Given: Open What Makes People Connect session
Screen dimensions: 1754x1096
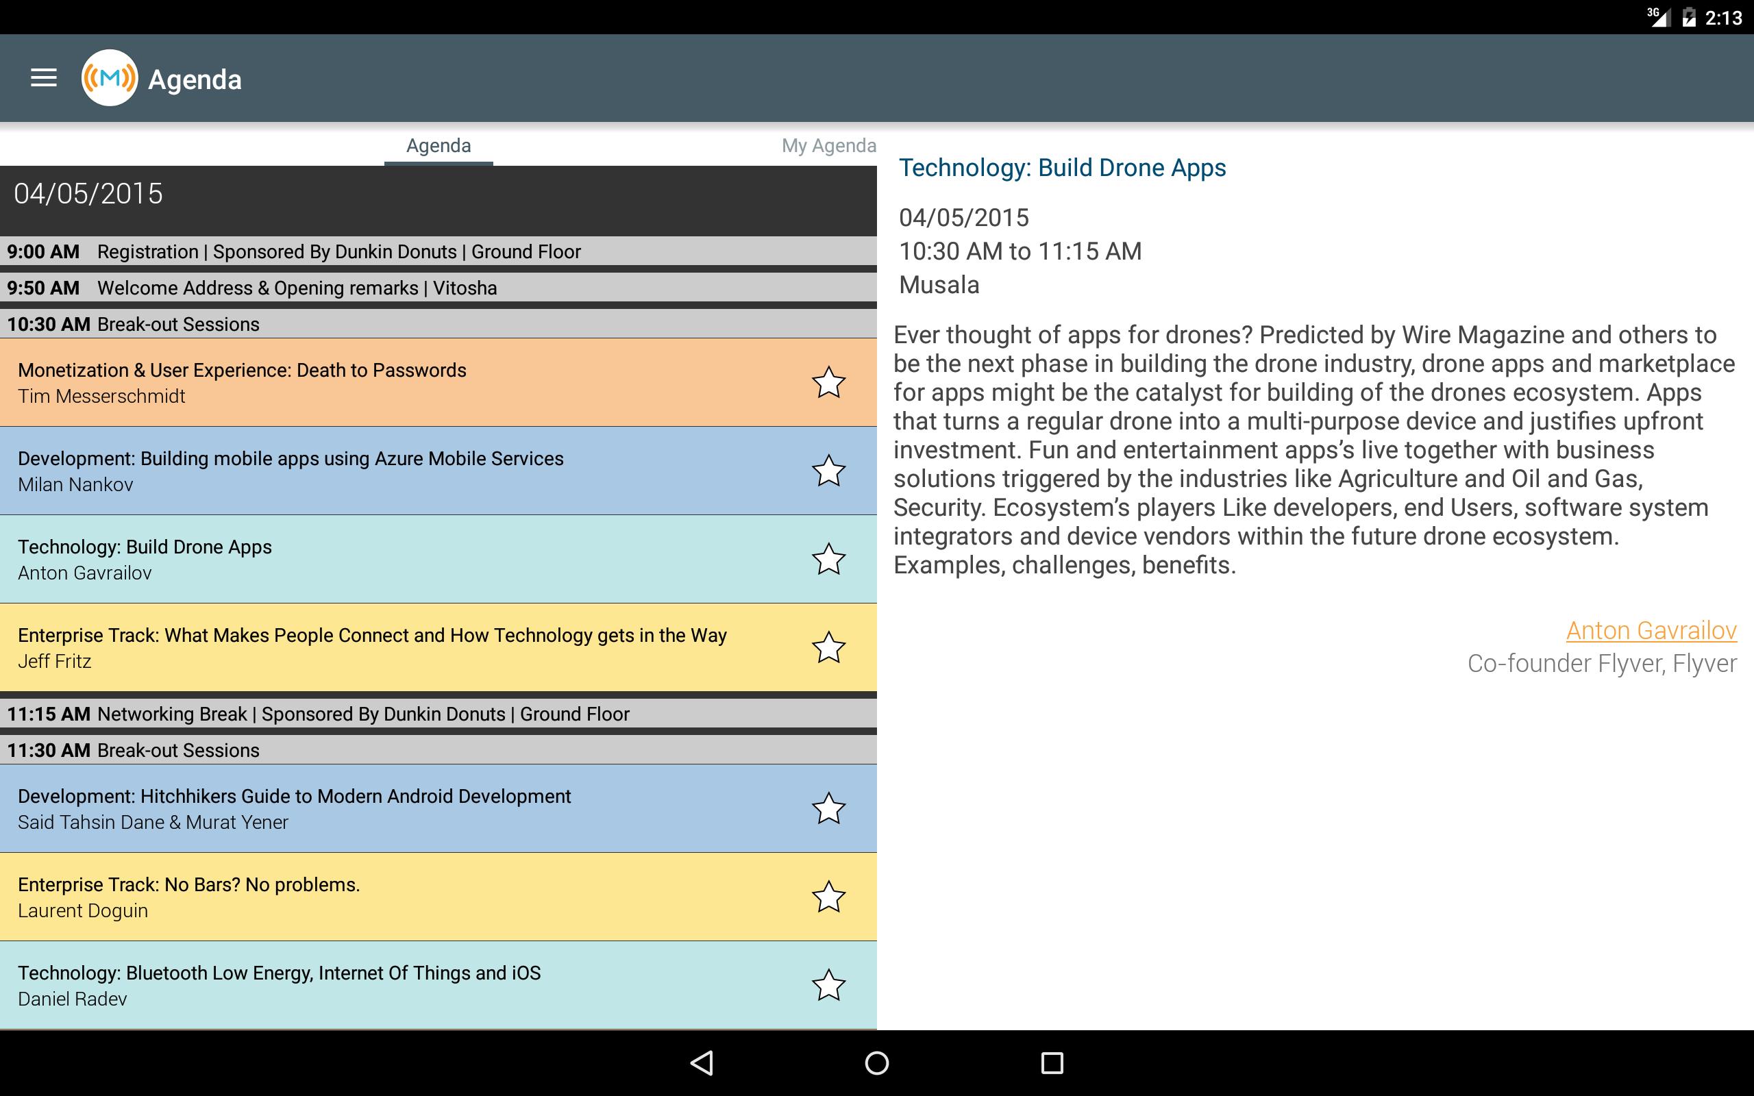Looking at the screenshot, I should [438, 648].
